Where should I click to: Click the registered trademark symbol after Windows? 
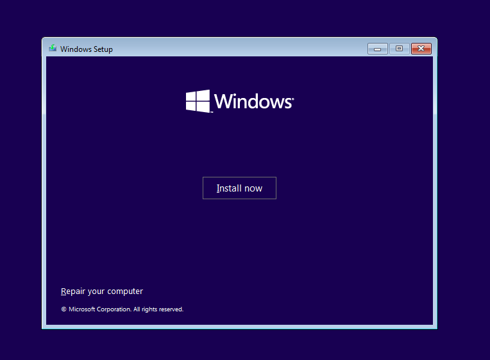coord(293,99)
